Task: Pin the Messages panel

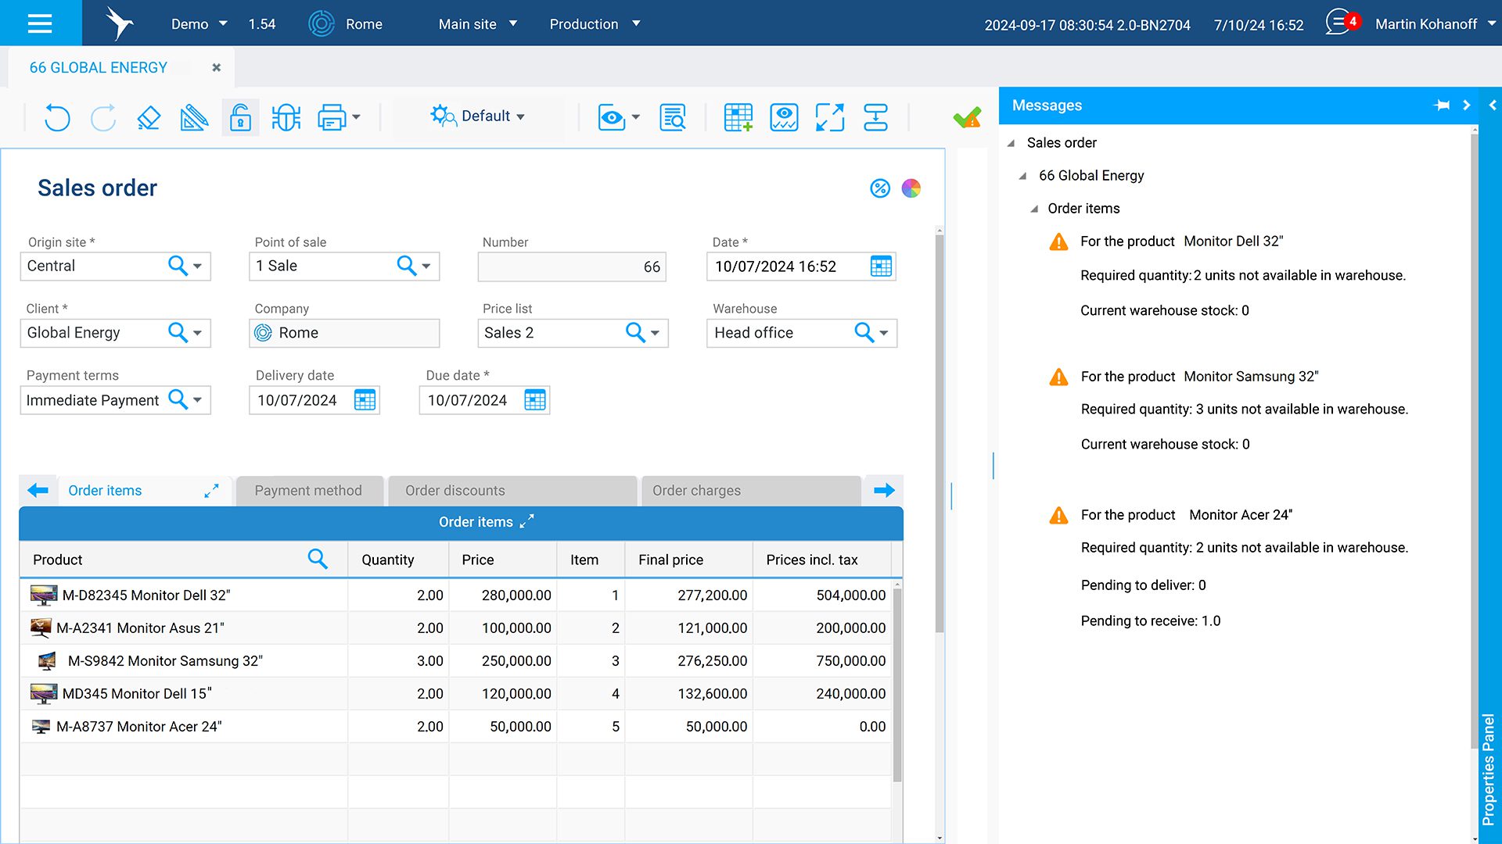Action: 1442,105
